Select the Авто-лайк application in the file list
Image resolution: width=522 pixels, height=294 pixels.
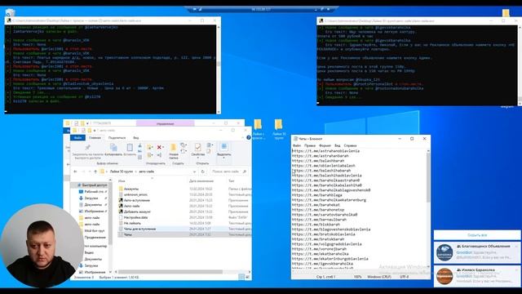[132, 206]
